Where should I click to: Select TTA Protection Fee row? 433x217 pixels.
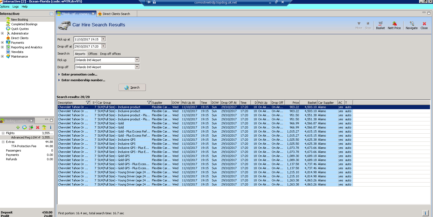pyautogui.click(x=27, y=146)
